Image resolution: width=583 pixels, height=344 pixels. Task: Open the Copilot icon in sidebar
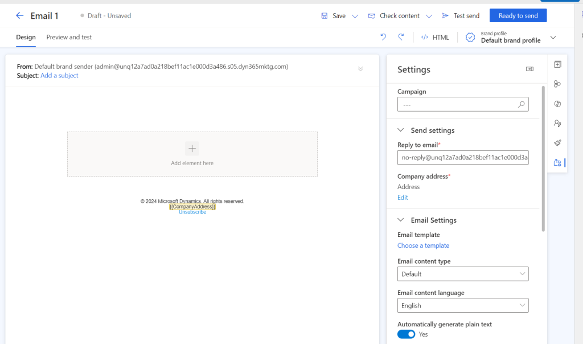557,104
